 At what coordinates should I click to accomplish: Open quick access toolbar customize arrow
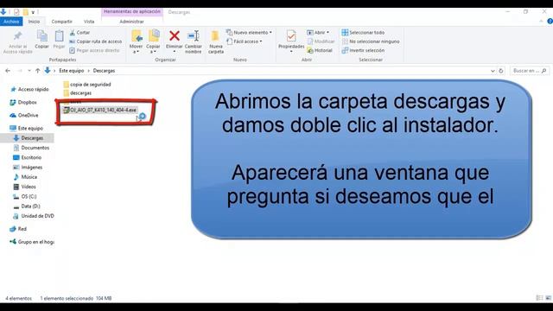point(33,12)
